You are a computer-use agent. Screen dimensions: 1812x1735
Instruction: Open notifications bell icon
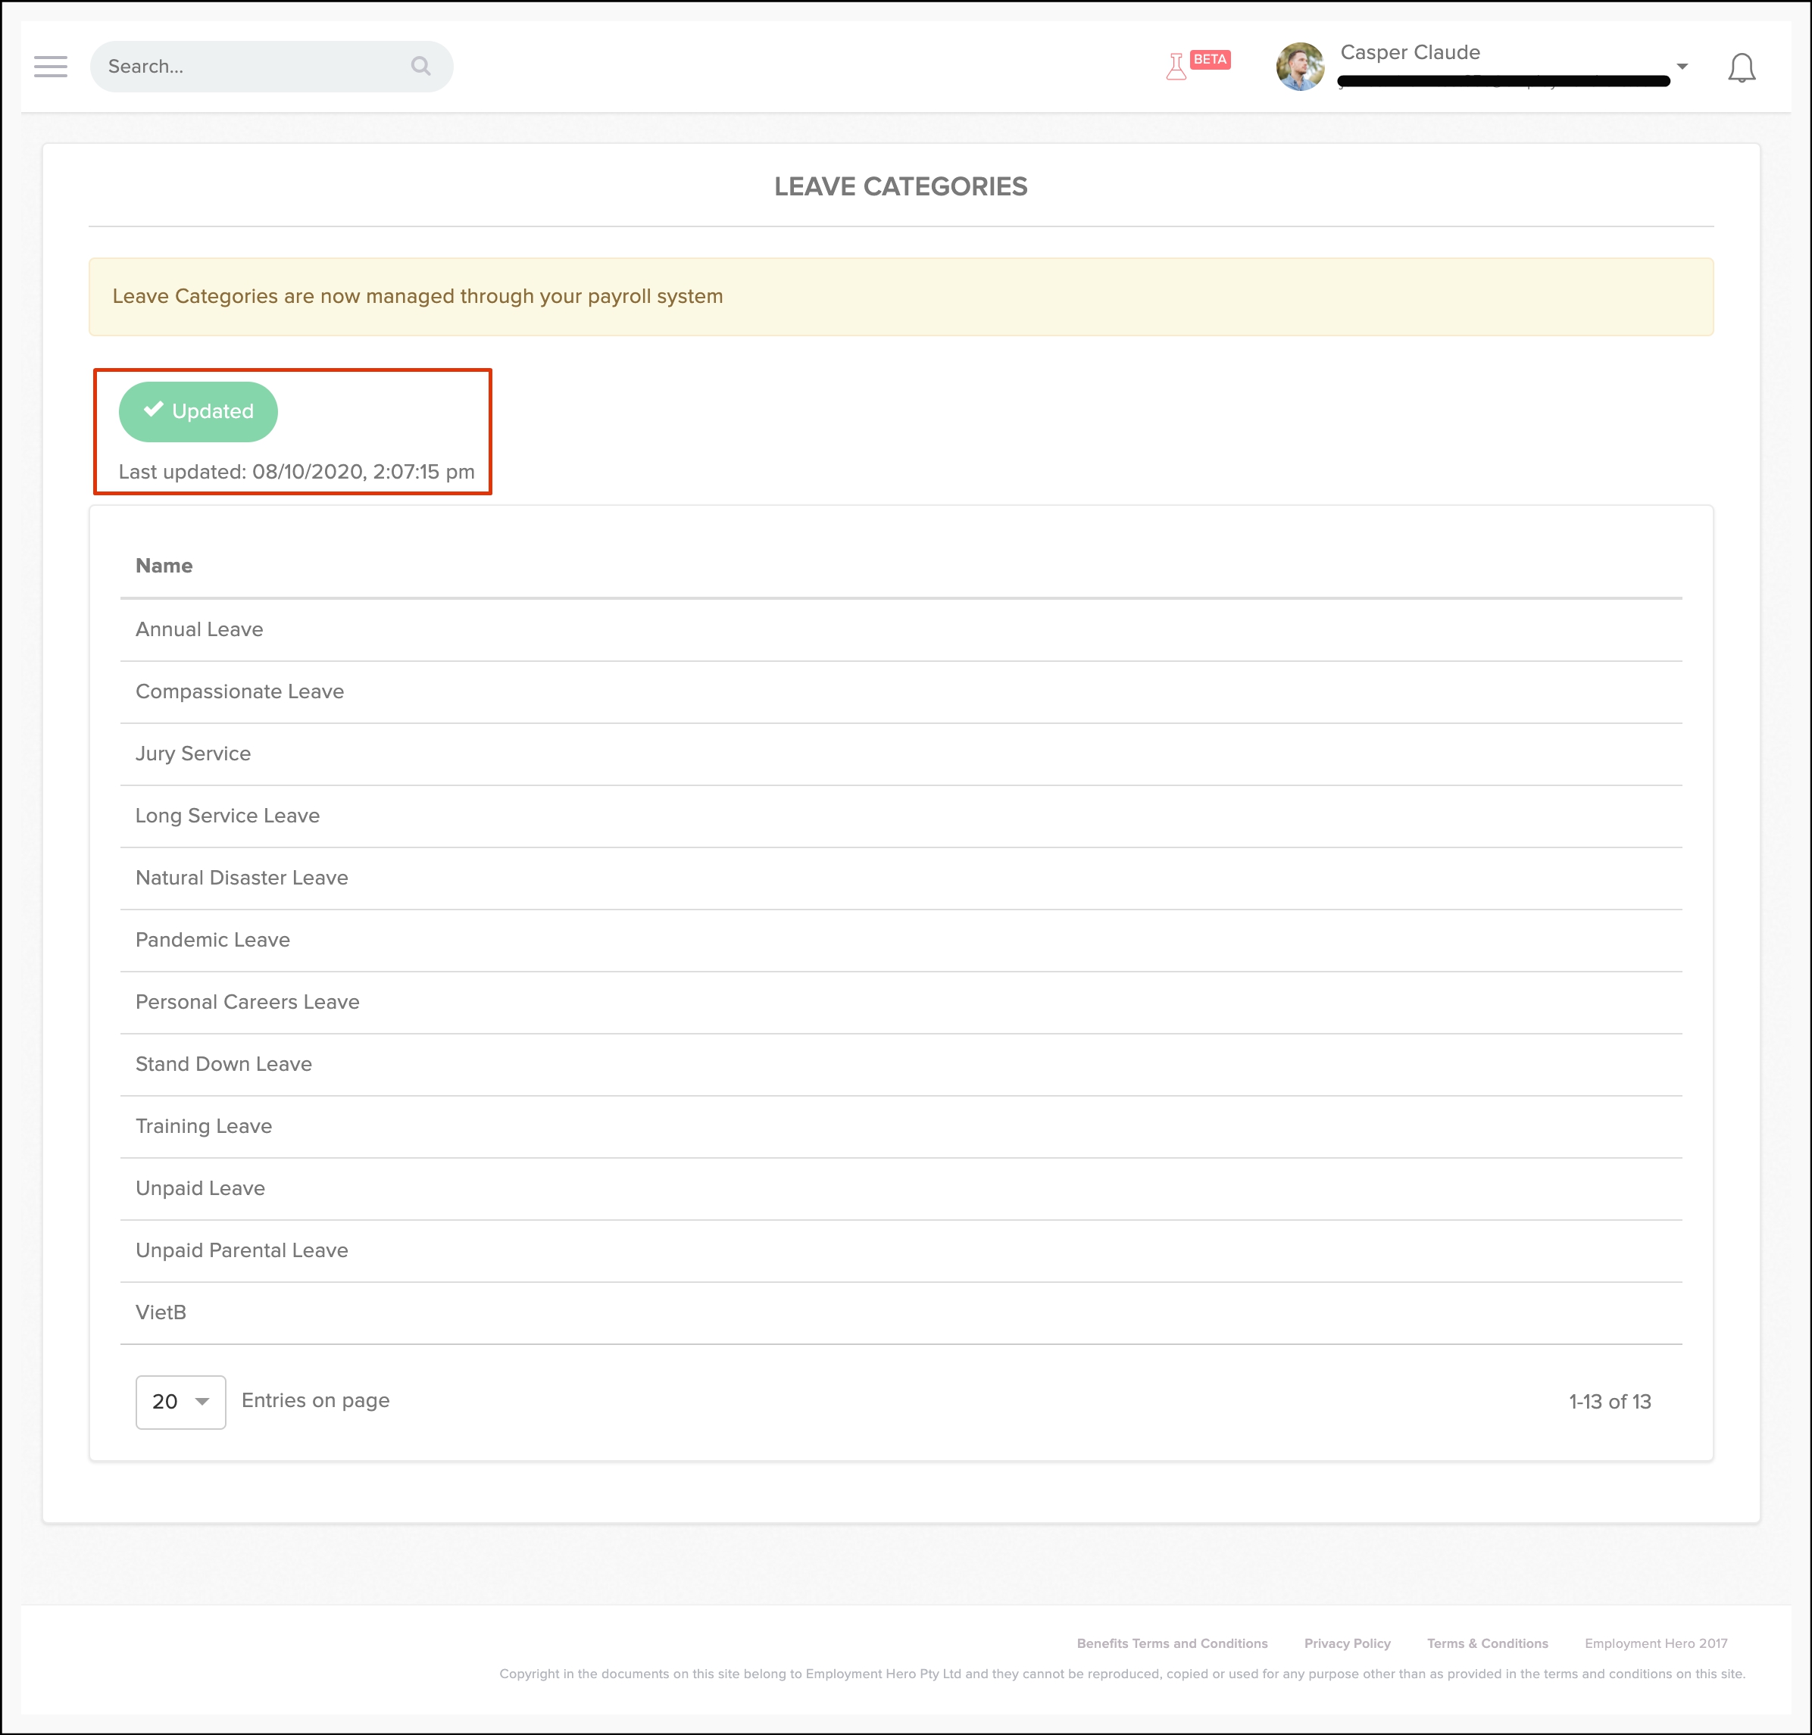pos(1741,67)
